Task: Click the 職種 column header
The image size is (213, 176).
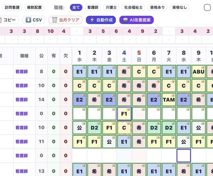Action: click(x=25, y=56)
